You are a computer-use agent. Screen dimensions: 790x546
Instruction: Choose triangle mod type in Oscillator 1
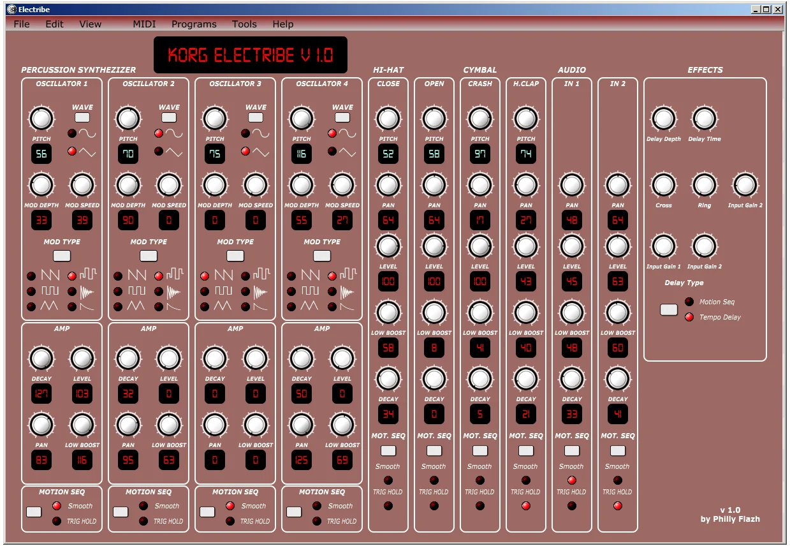[50, 306]
